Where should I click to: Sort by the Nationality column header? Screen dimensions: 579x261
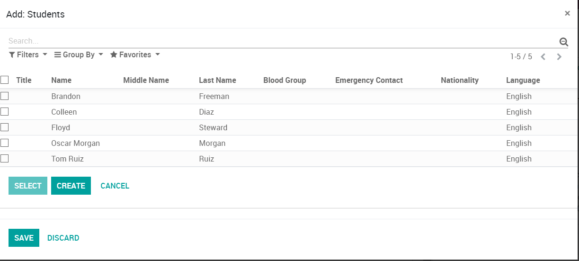pos(459,81)
